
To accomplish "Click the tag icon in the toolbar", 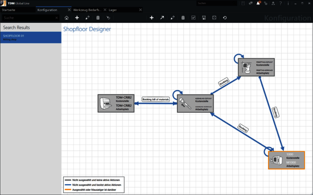I will pos(109,18).
